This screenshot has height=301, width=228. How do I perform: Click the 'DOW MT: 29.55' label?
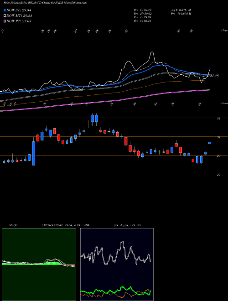20,16
